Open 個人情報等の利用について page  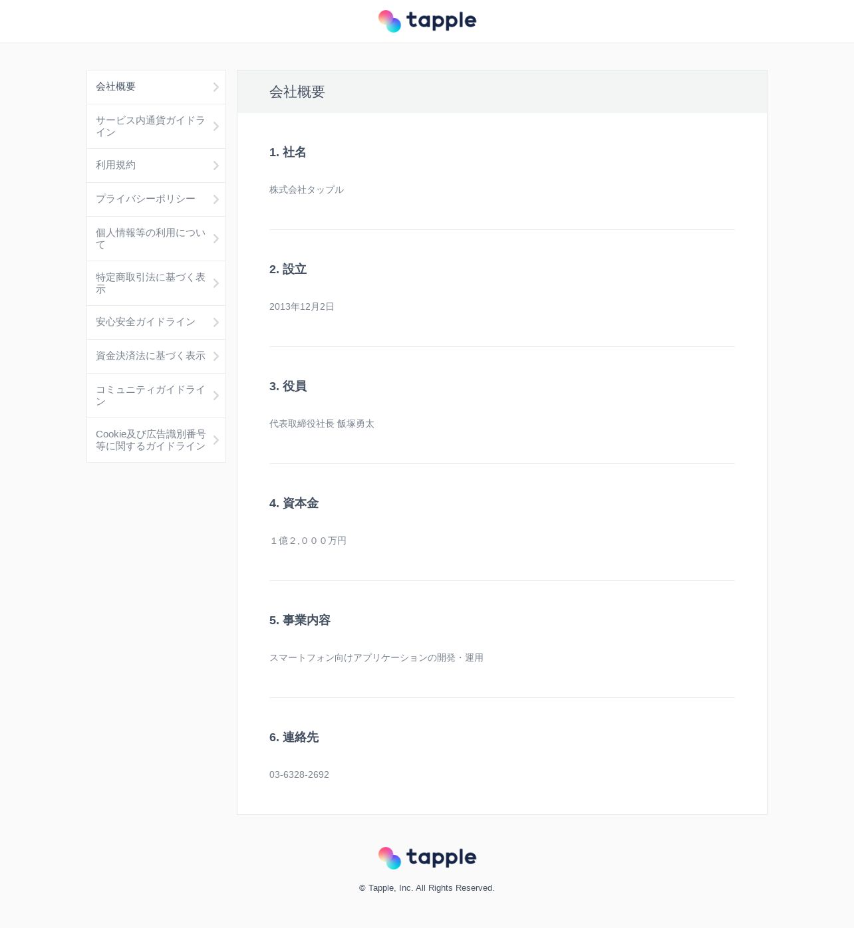tap(156, 239)
